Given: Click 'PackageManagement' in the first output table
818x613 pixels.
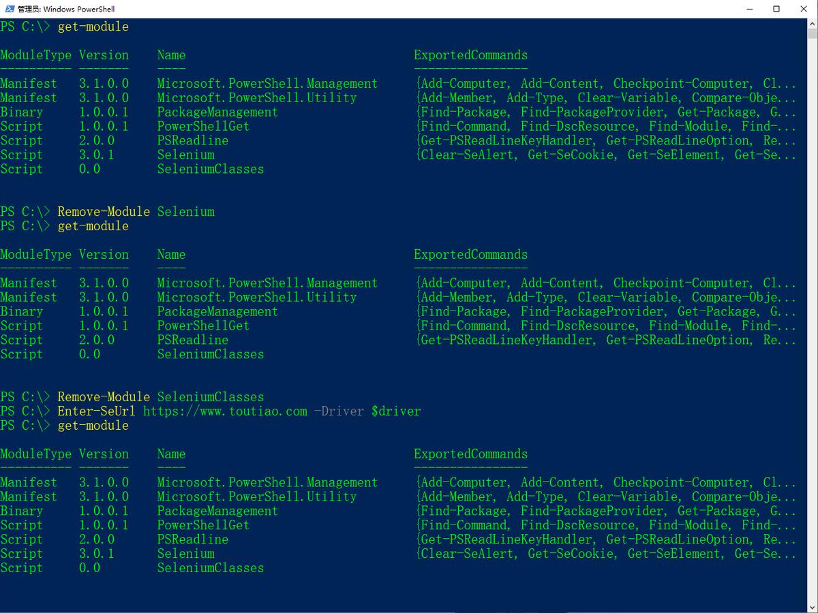Looking at the screenshot, I should (x=217, y=112).
